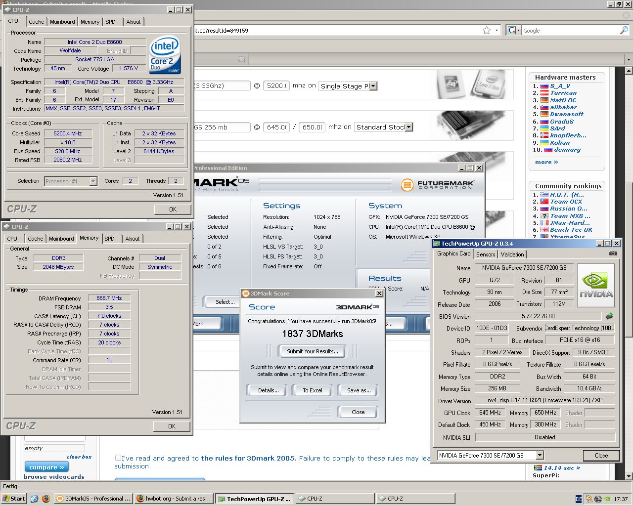The image size is (633, 506).
Task: Click the GPU core clock field 645
Action: click(x=276, y=127)
